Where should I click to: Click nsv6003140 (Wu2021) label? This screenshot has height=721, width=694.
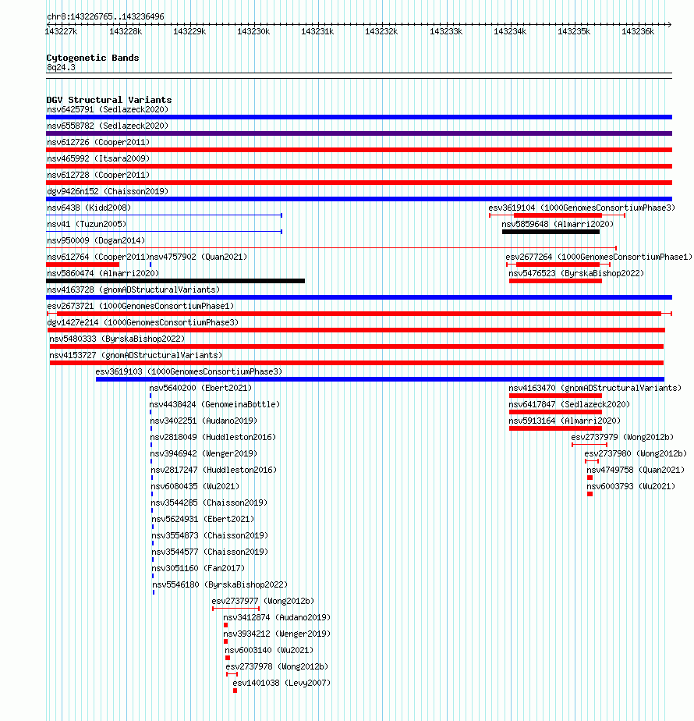269,651
